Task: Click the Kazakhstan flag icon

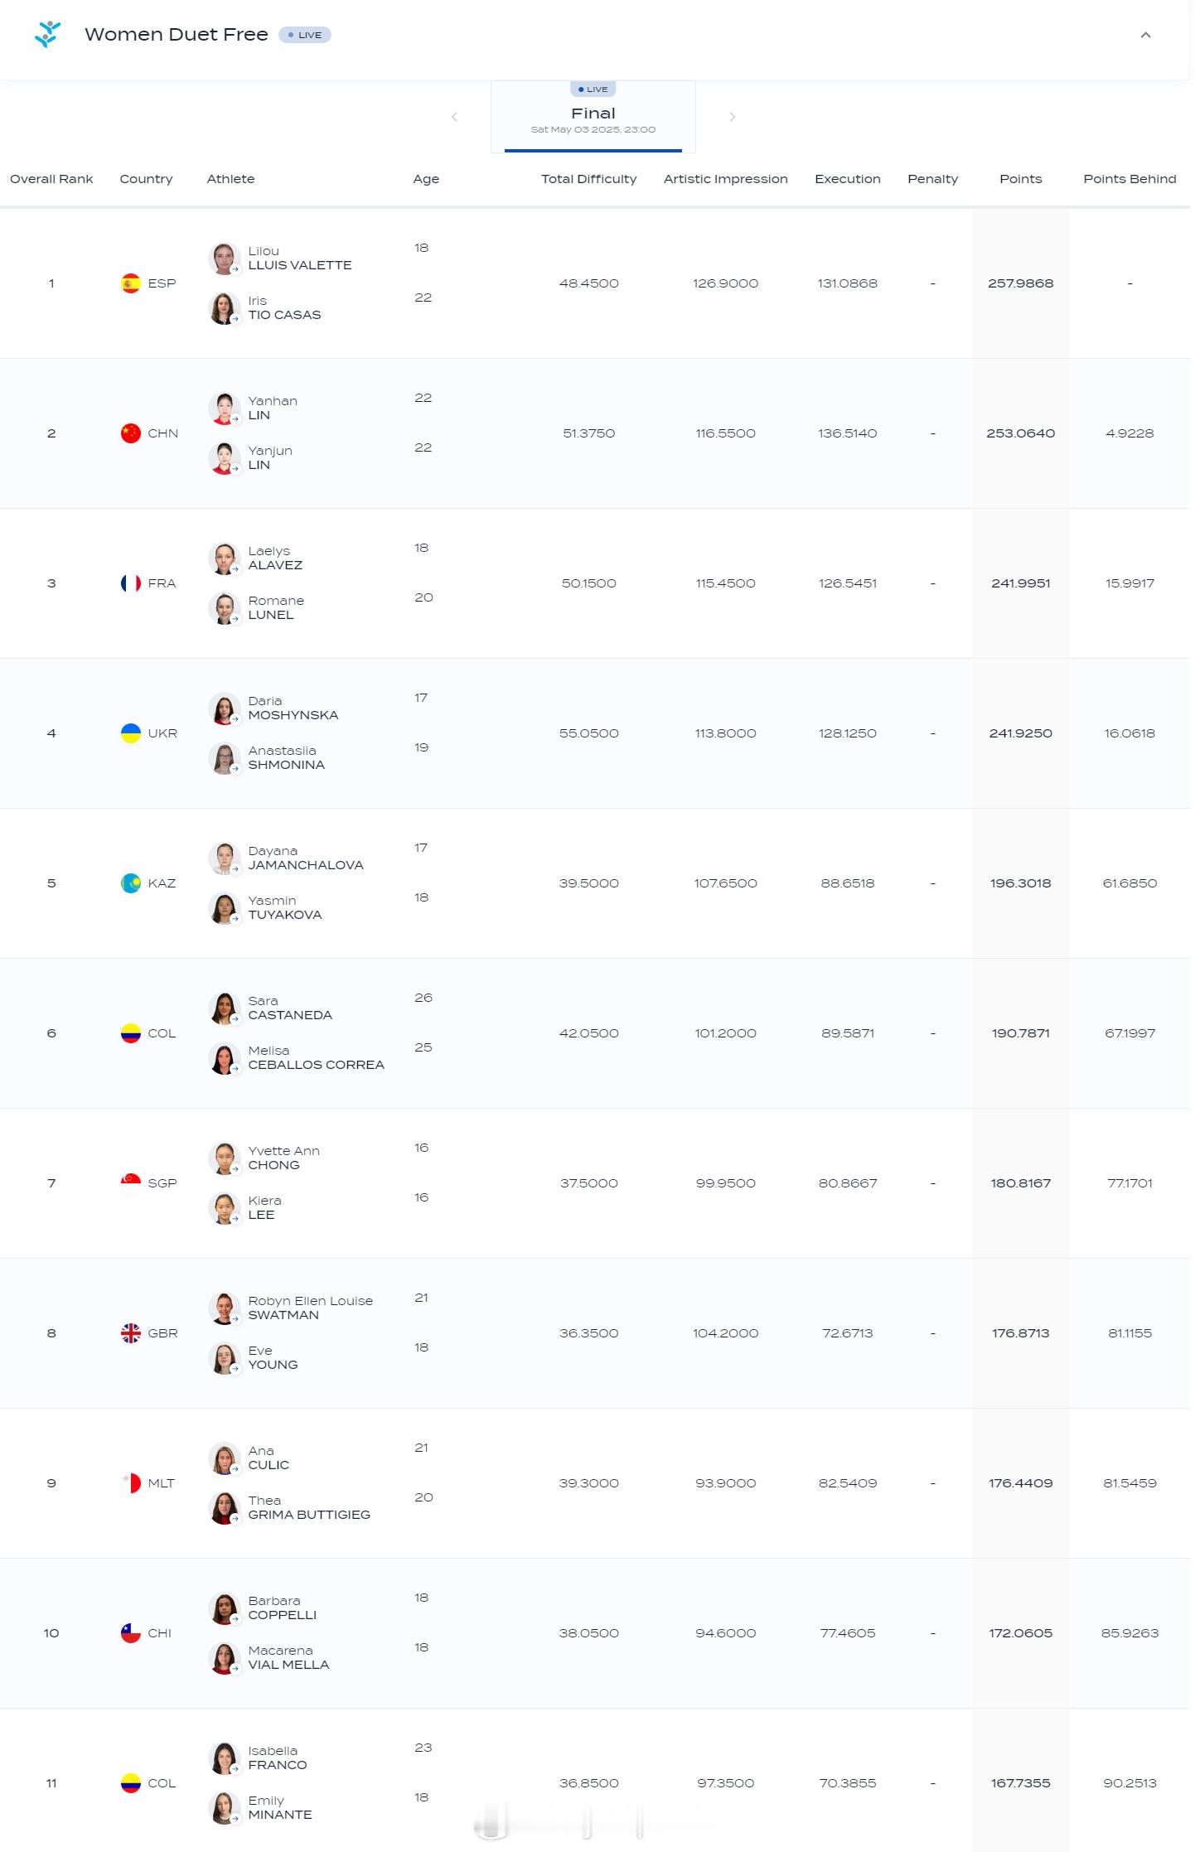Action: pos(131,883)
